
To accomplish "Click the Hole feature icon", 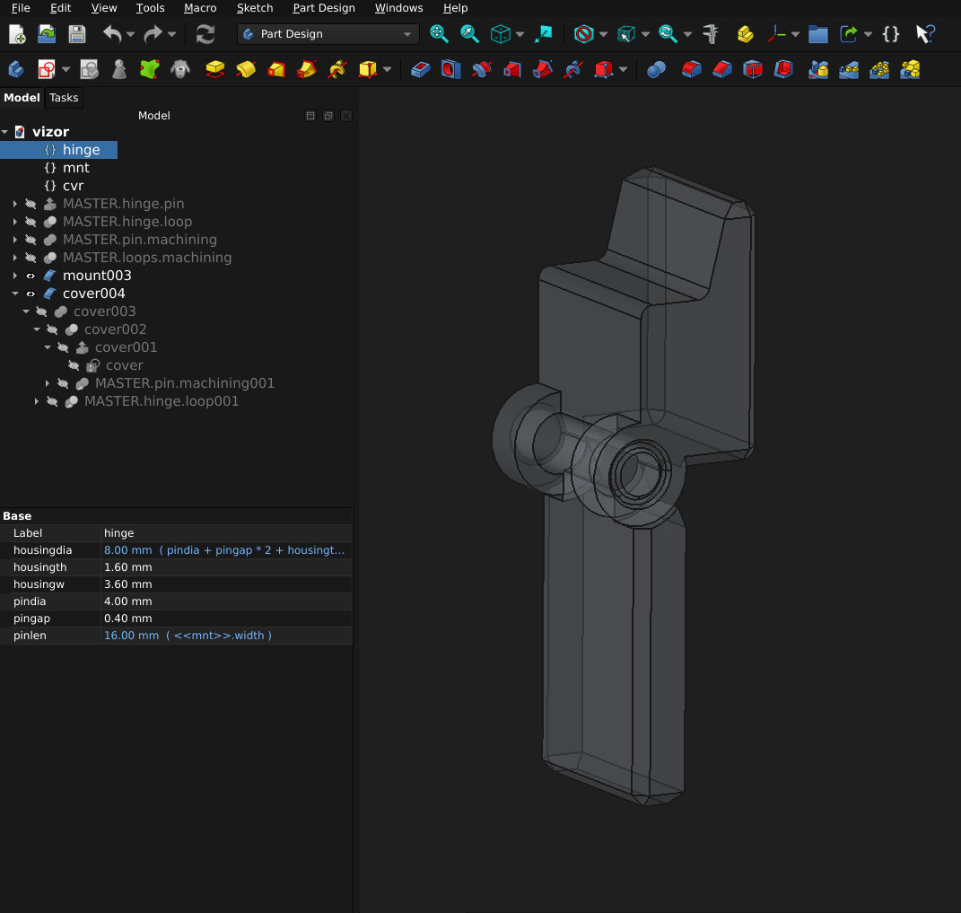I will coord(451,69).
